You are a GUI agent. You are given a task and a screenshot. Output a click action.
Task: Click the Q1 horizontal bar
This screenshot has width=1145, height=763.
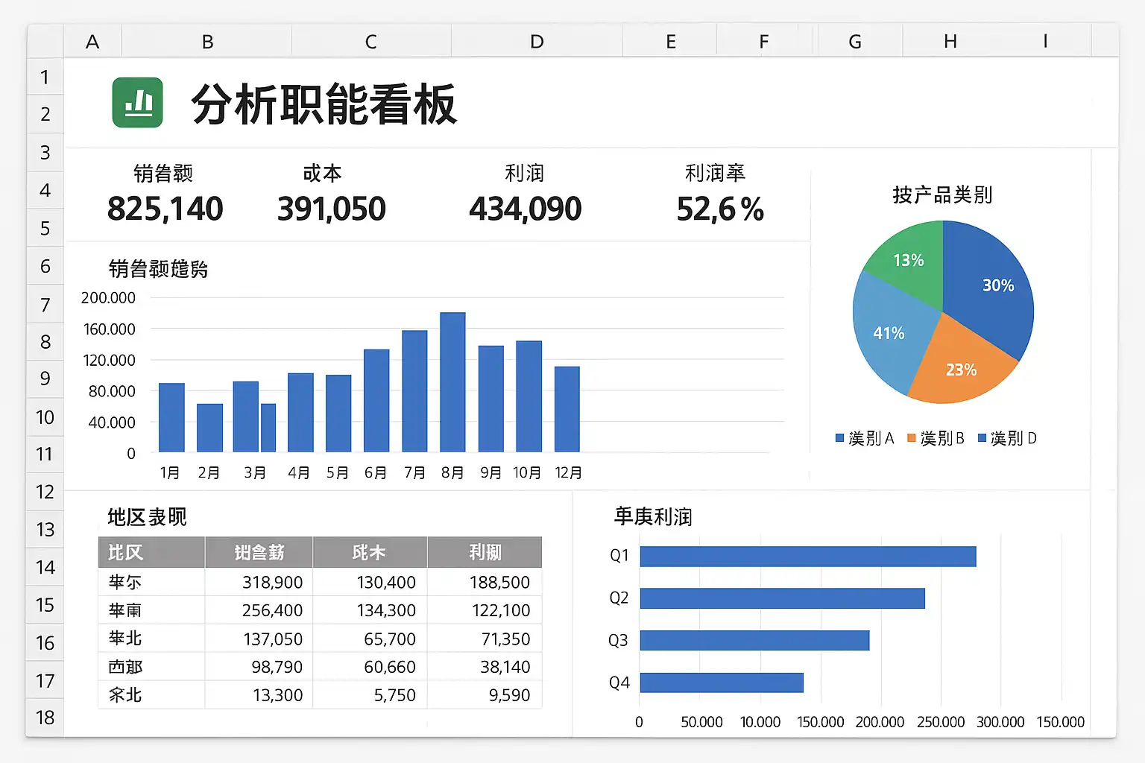pos(807,557)
